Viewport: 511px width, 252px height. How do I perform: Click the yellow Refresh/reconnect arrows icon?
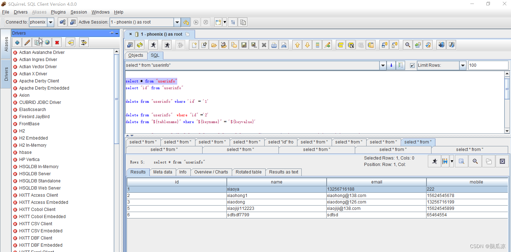140,45
